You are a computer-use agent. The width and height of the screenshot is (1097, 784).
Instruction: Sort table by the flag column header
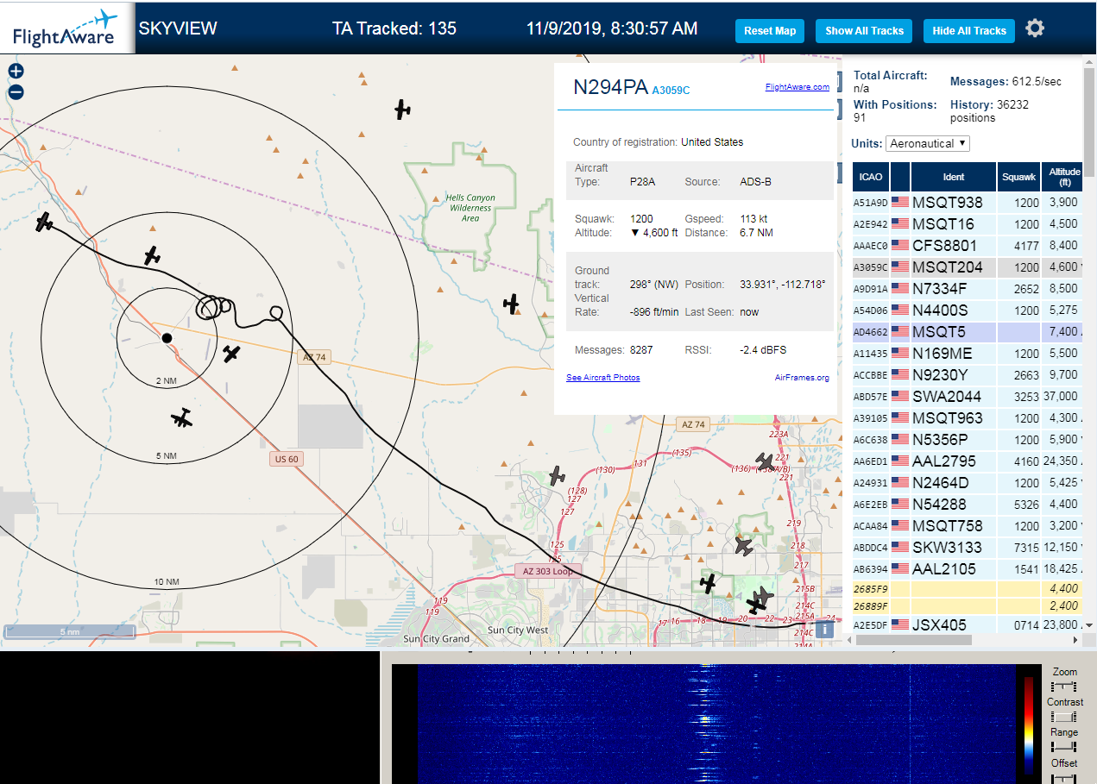tap(900, 176)
